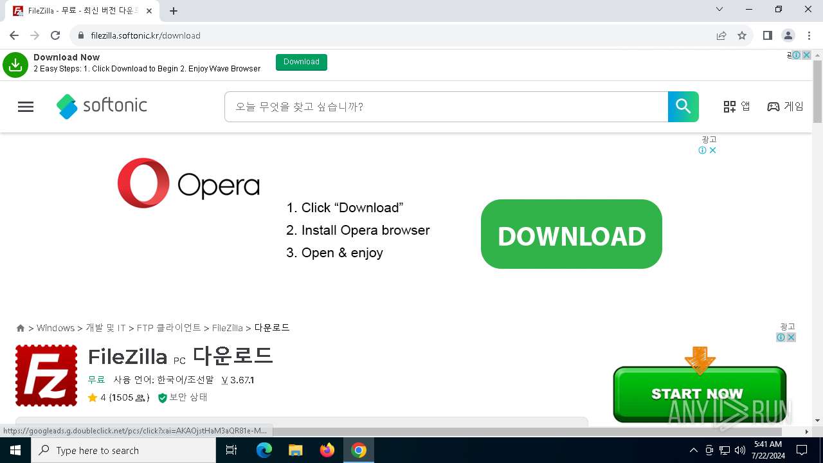Click the home breadcrumb icon
Image resolution: width=823 pixels, height=463 pixels.
coord(21,328)
